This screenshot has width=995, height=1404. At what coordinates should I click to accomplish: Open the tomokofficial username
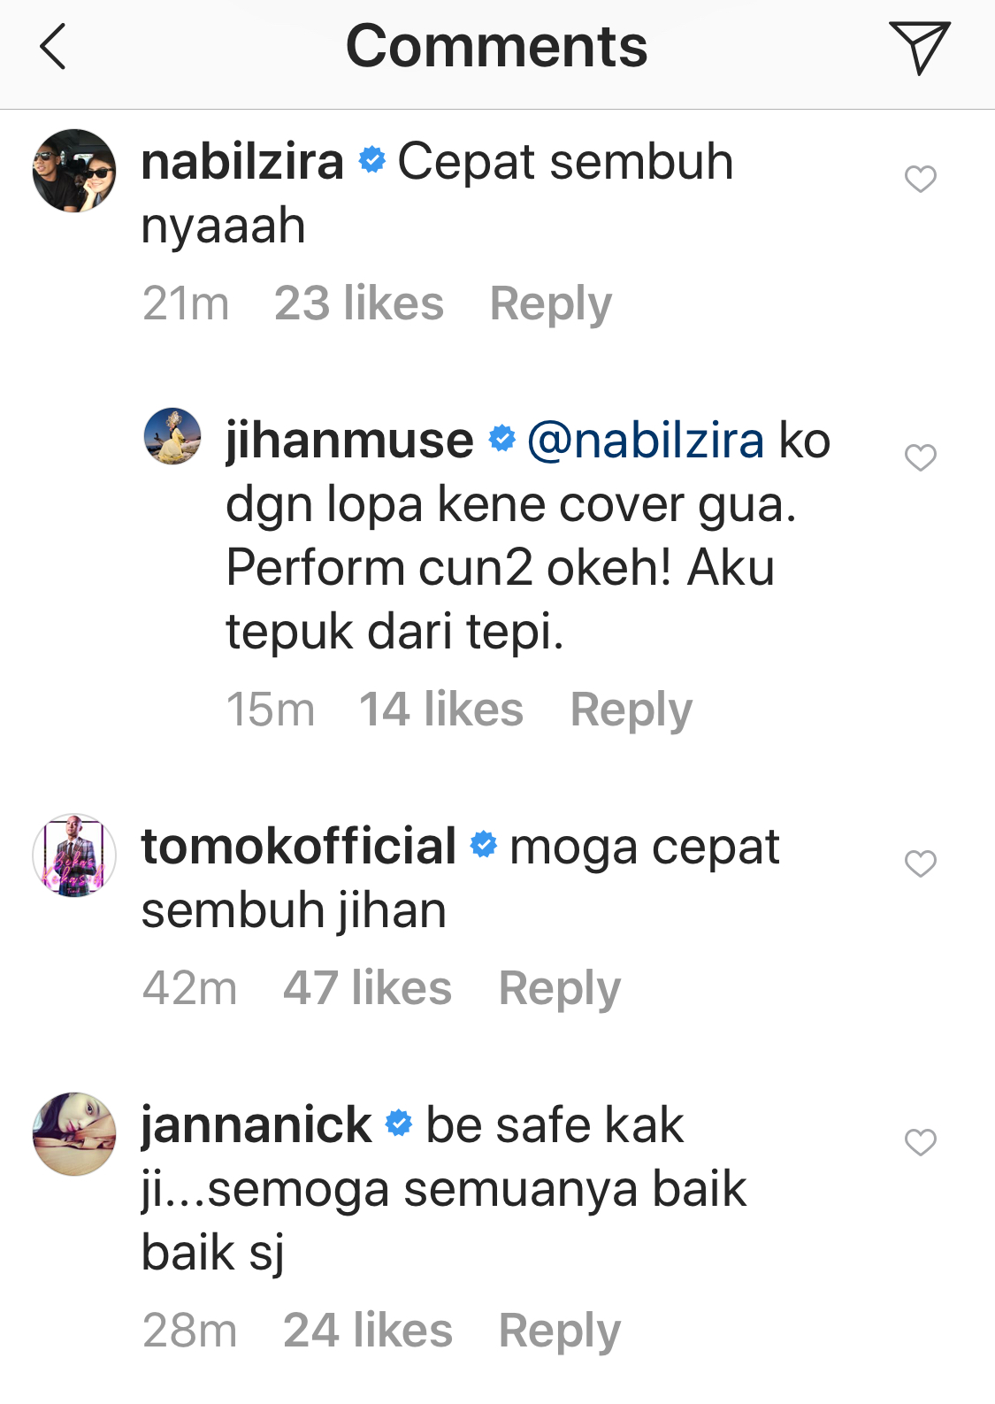click(299, 847)
